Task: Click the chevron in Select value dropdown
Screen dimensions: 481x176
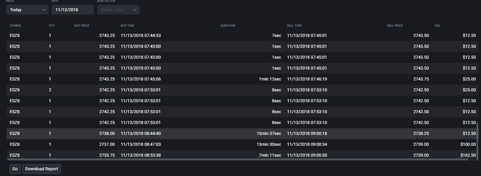Action: (135, 10)
